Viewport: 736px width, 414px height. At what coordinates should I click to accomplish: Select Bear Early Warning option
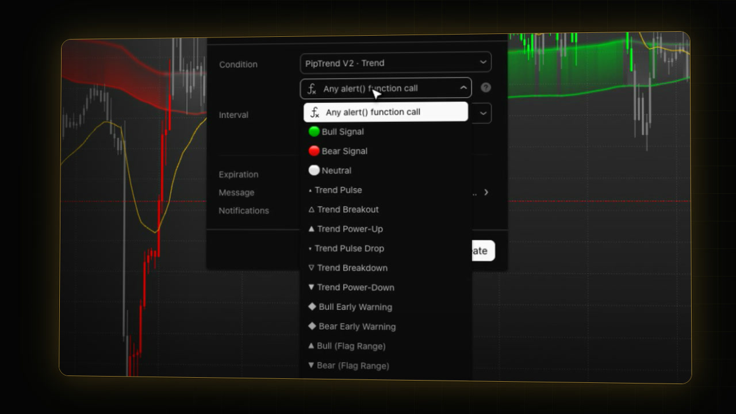click(x=386, y=327)
